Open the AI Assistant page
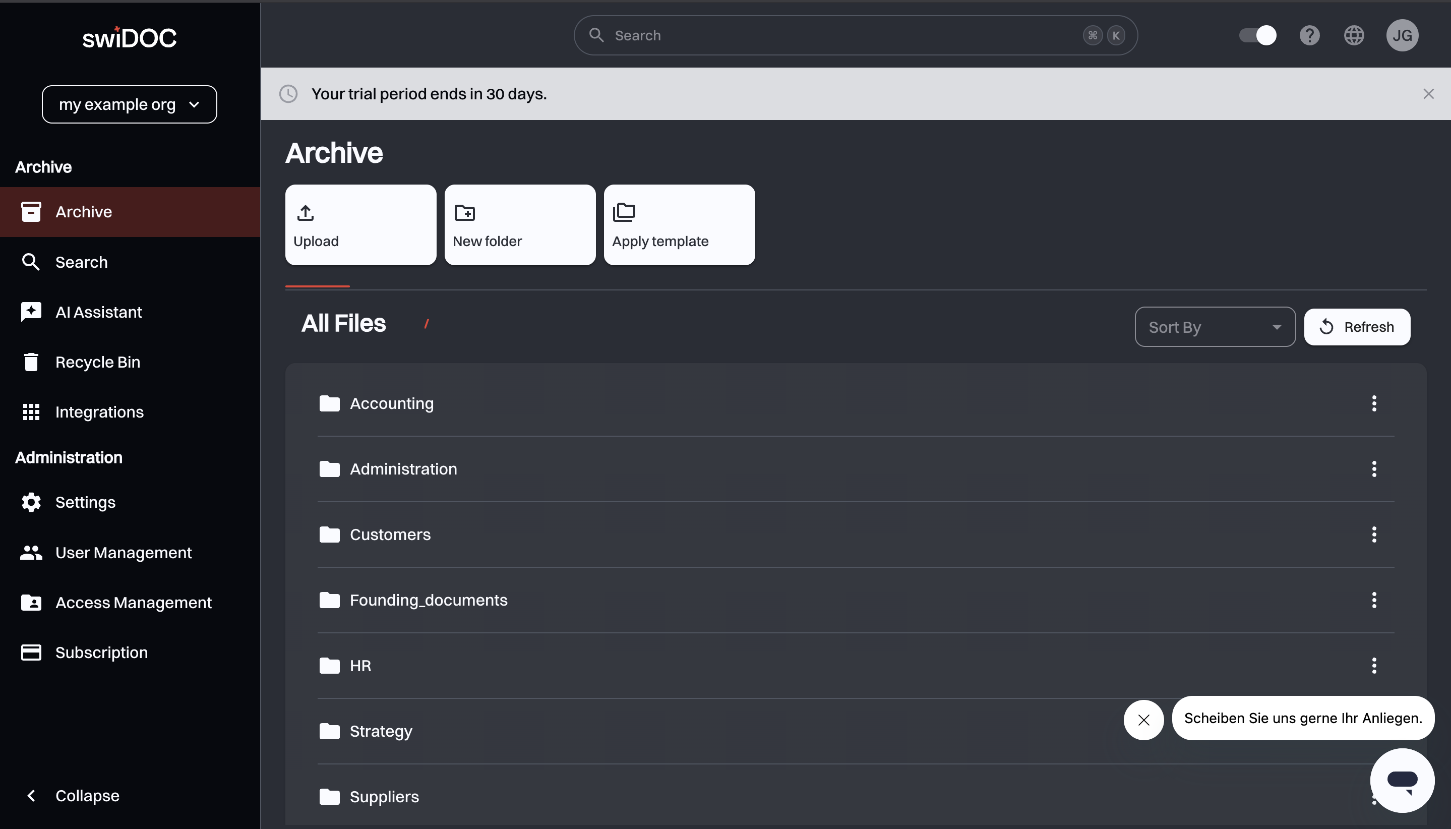The height and width of the screenshot is (829, 1451). pyautogui.click(x=130, y=312)
